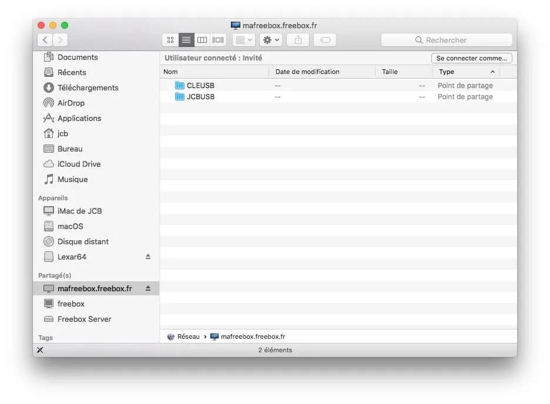This screenshot has height=404, width=550.
Task: Click the CLEUSB name text
Action: tap(200, 86)
